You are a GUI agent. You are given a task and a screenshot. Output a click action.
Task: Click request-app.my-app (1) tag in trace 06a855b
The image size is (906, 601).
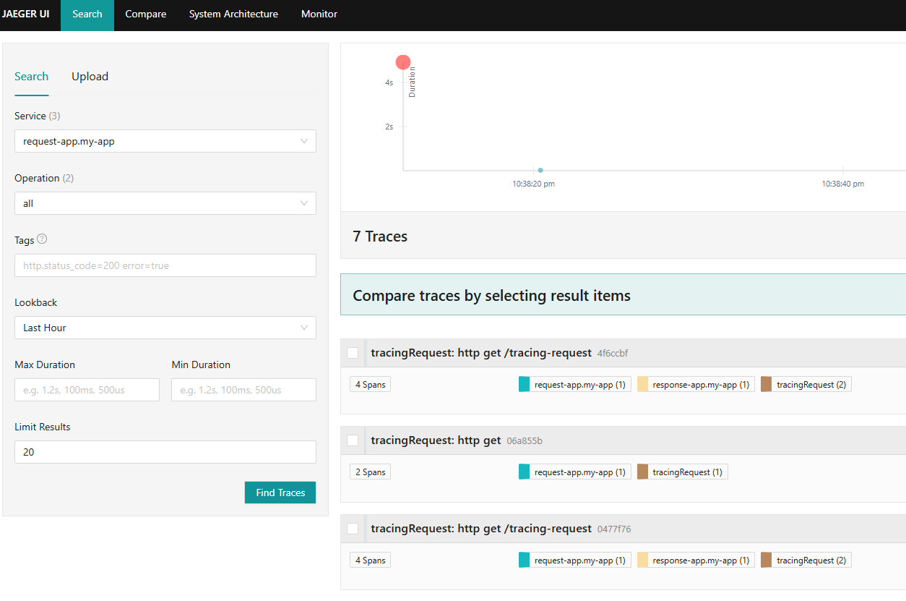575,472
